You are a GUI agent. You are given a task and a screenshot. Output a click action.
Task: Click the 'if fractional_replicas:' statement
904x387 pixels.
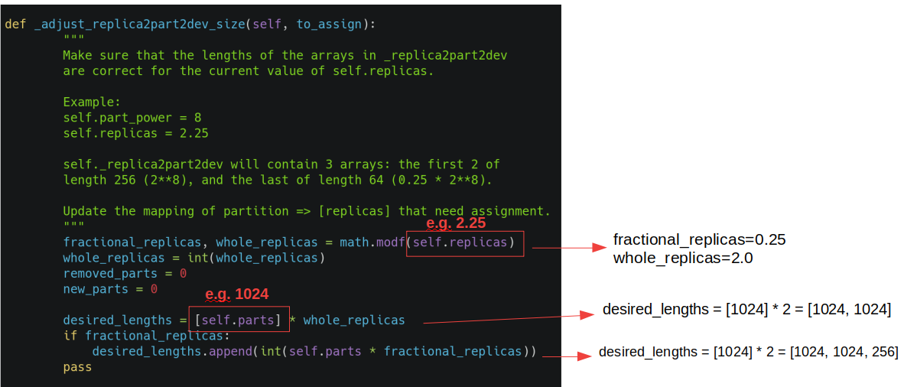click(146, 336)
